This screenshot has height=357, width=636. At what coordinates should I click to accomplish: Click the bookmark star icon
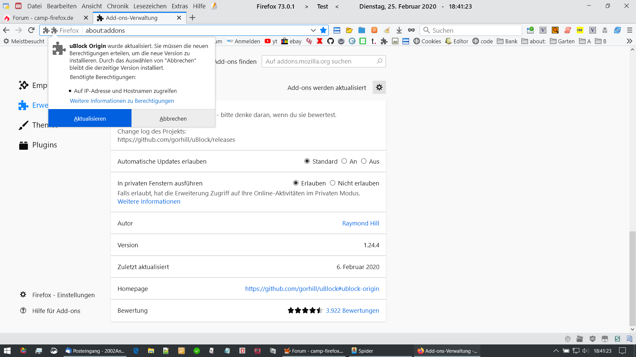coord(323,30)
